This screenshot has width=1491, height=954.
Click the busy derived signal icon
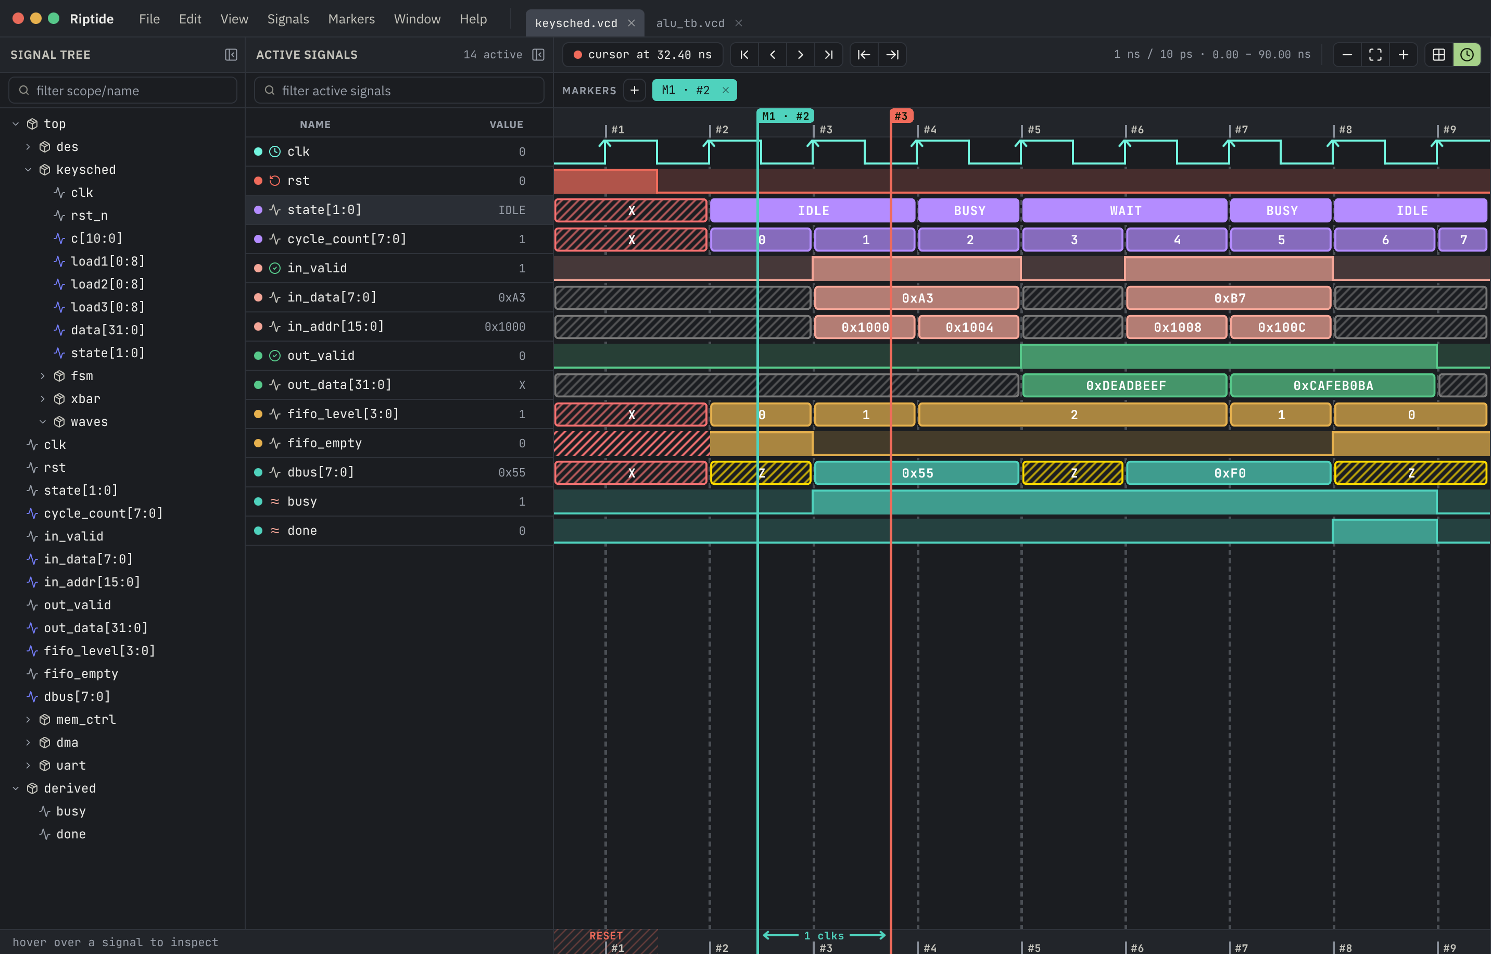coord(275,501)
